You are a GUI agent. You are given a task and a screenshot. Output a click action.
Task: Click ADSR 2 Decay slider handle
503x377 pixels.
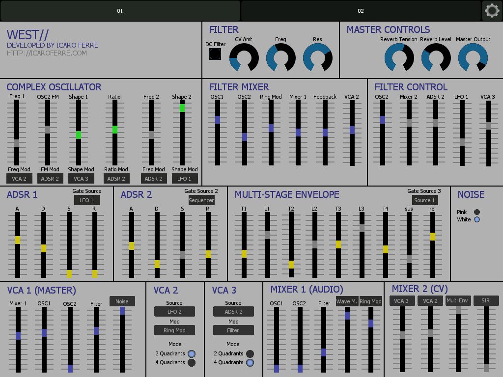157,264
